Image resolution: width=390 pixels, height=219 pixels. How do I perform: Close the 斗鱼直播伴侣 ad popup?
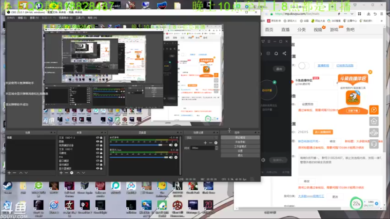[x=370, y=72]
